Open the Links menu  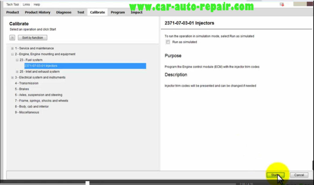pyautogui.click(x=26, y=4)
